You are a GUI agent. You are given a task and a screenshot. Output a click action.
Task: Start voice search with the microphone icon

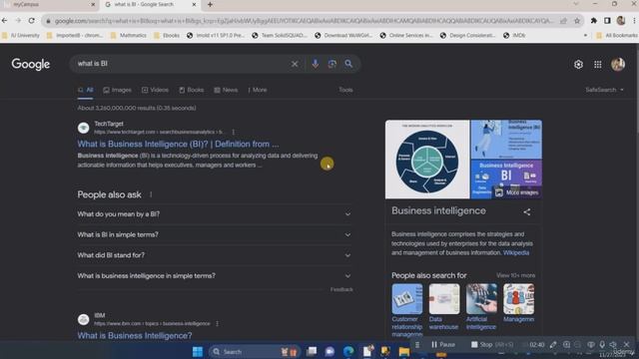[316, 64]
